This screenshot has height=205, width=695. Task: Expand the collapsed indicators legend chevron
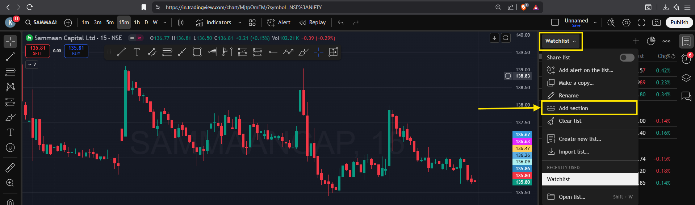(32, 64)
